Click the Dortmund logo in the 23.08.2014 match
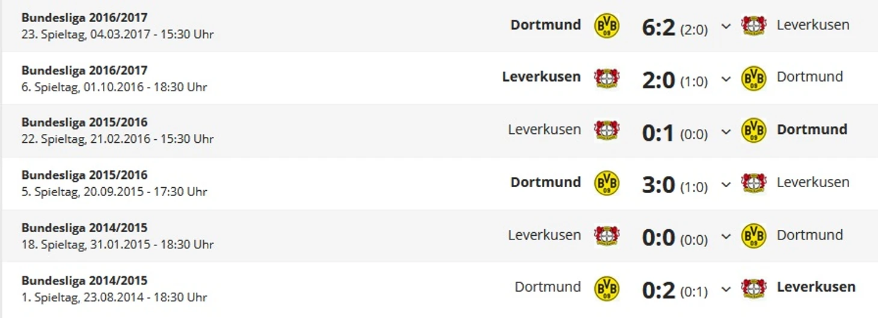The height and width of the screenshot is (318, 878). pyautogui.click(x=606, y=288)
